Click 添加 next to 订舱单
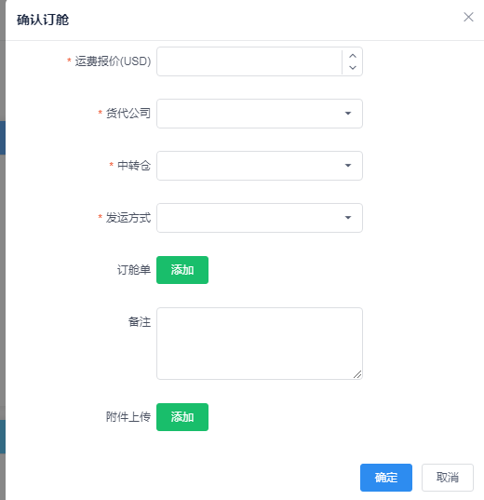The height and width of the screenshot is (500, 484). (182, 270)
